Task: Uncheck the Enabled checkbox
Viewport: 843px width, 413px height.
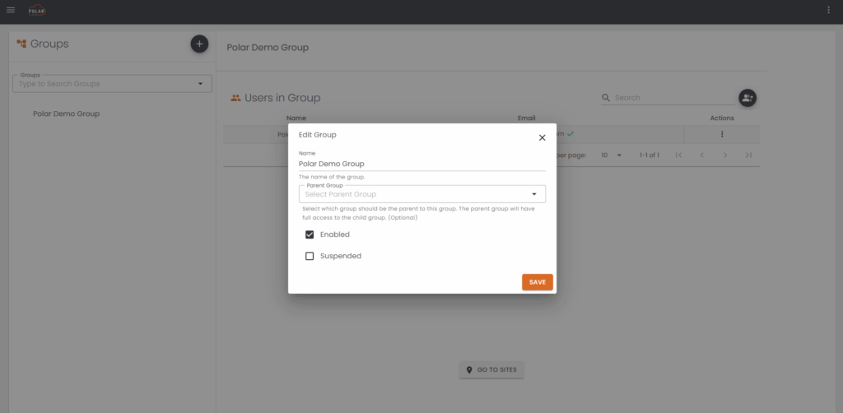Action: tap(310, 234)
